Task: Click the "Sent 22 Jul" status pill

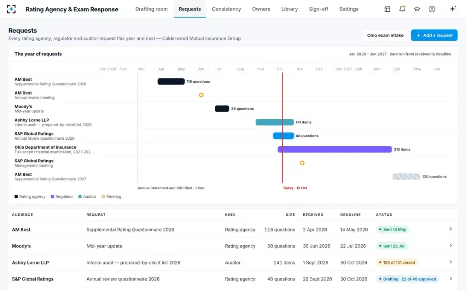Action: pyautogui.click(x=391, y=246)
